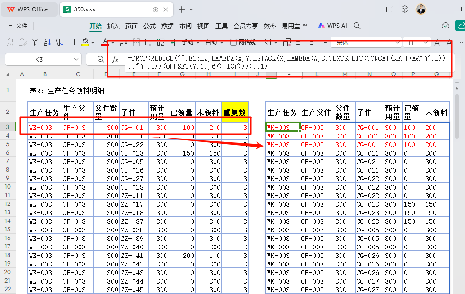
Task: Switch to the 公式 tab
Action: [x=150, y=26]
